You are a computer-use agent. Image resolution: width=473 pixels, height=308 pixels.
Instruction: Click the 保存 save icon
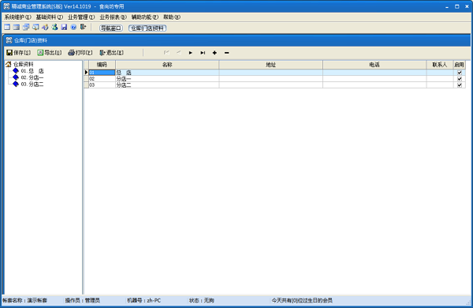[x=9, y=53]
